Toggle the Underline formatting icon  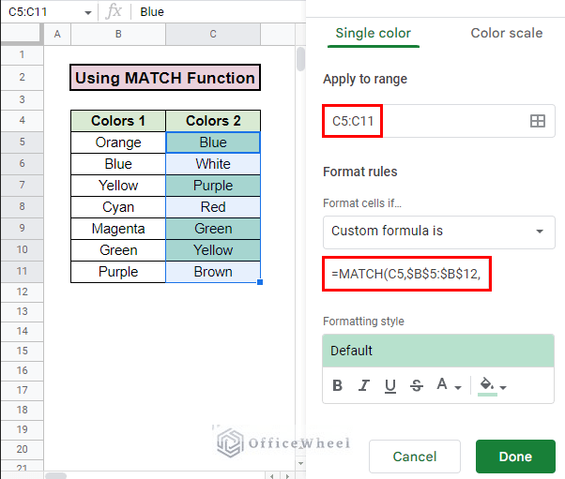click(x=390, y=386)
